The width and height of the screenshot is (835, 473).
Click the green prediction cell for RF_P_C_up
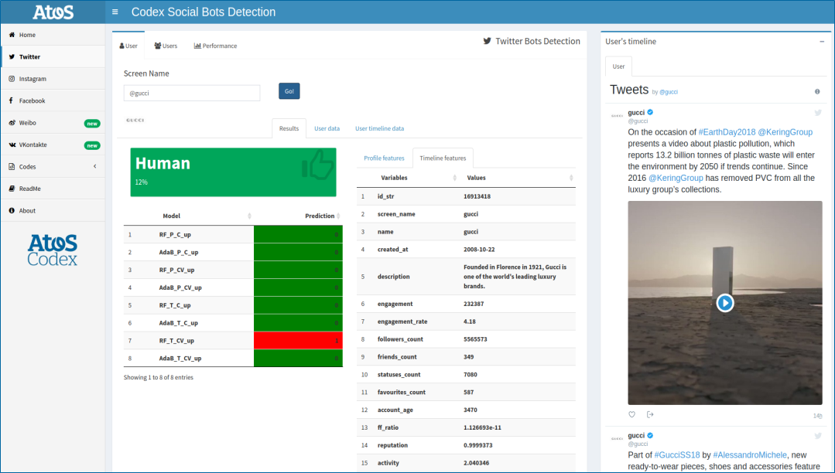(x=298, y=234)
